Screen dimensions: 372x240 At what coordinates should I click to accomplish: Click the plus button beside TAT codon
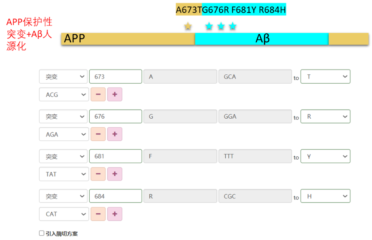pos(115,174)
